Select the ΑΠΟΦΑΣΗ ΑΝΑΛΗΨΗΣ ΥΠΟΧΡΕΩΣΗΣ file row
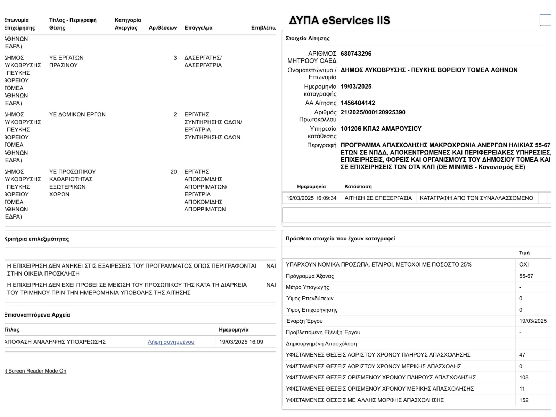The width and height of the screenshot is (556, 417). pos(140,342)
